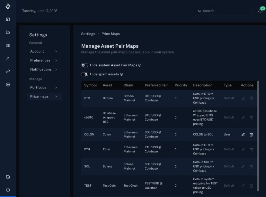This screenshot has height=197, width=266.
Task: Focus the Search input field
Action: (223, 11)
